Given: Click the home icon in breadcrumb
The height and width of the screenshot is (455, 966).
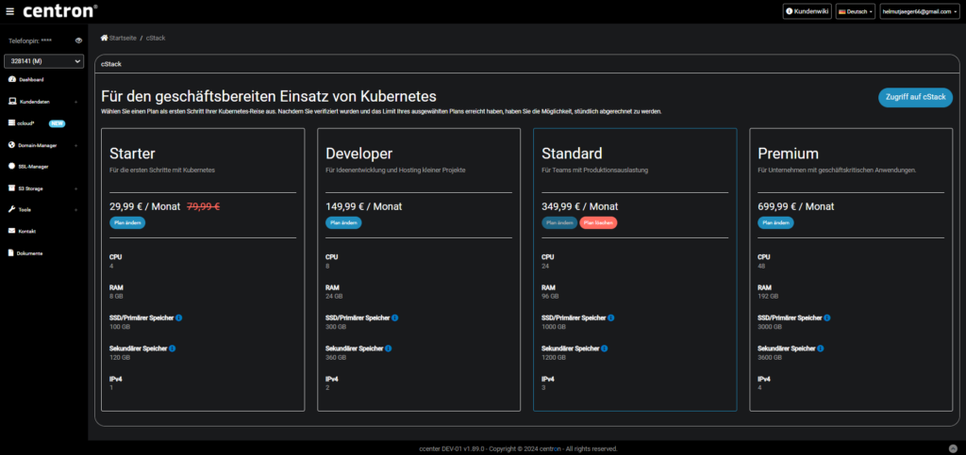Looking at the screenshot, I should pyautogui.click(x=104, y=38).
